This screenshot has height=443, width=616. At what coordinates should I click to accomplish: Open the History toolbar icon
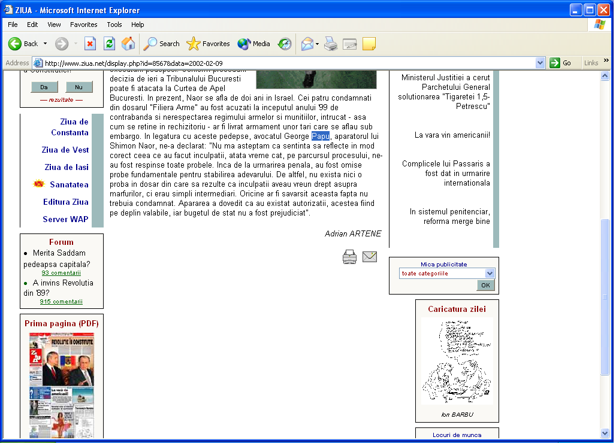coord(285,44)
